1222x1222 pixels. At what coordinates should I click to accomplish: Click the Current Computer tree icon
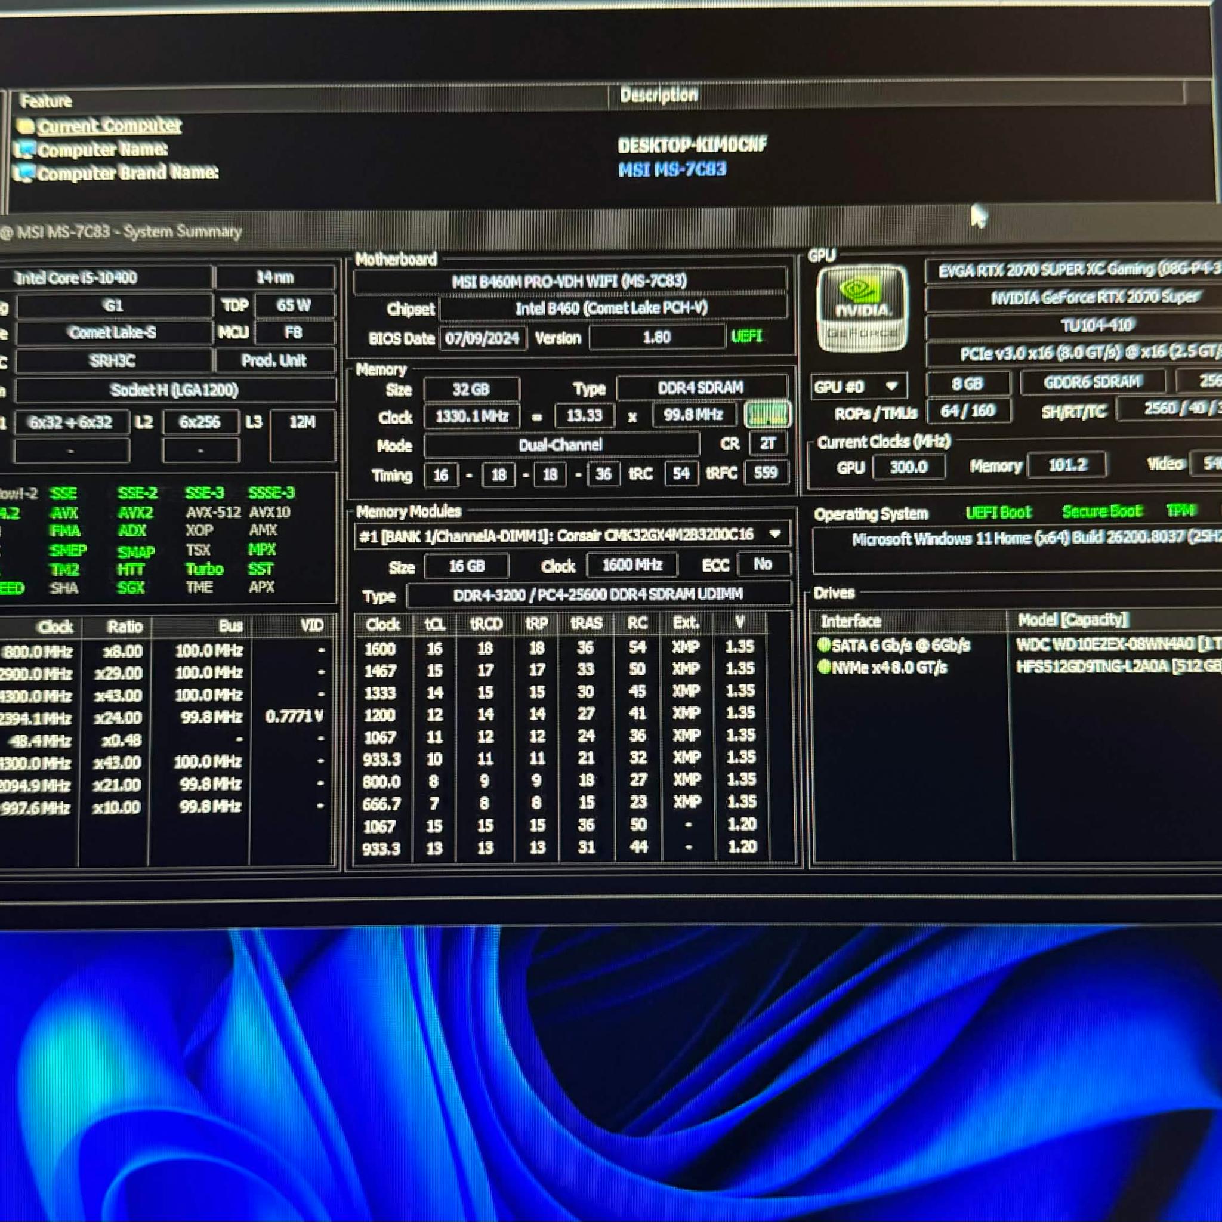tap(25, 126)
